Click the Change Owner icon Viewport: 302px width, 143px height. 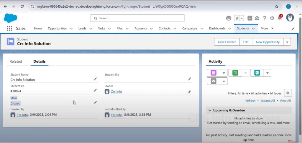point(190,92)
